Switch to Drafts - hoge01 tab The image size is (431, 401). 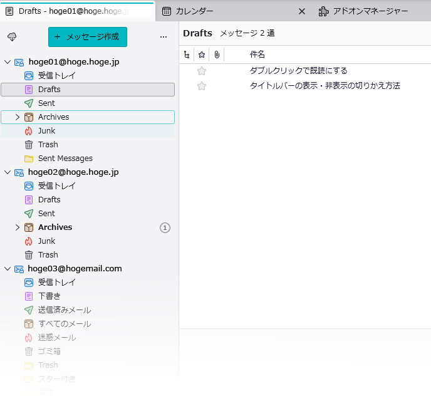78,11
